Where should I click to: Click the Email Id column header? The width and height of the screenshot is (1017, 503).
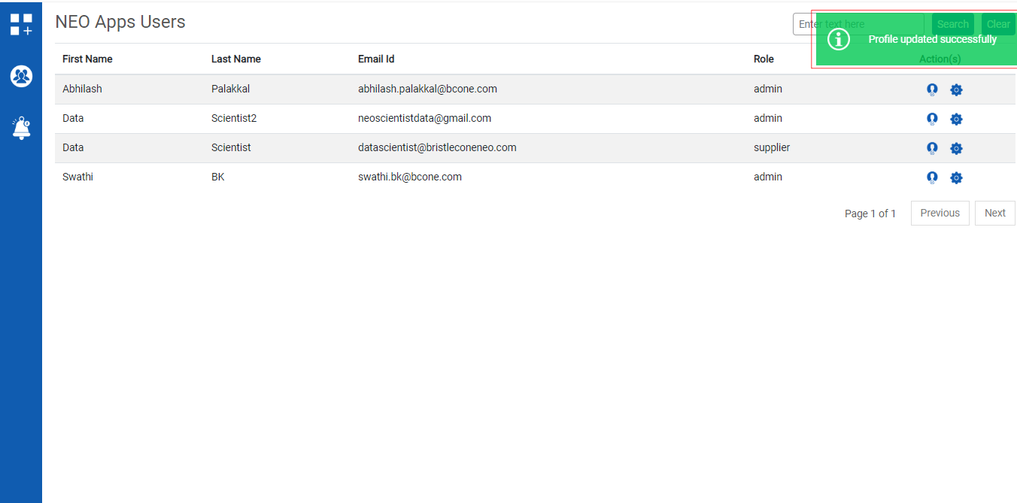pyautogui.click(x=376, y=59)
